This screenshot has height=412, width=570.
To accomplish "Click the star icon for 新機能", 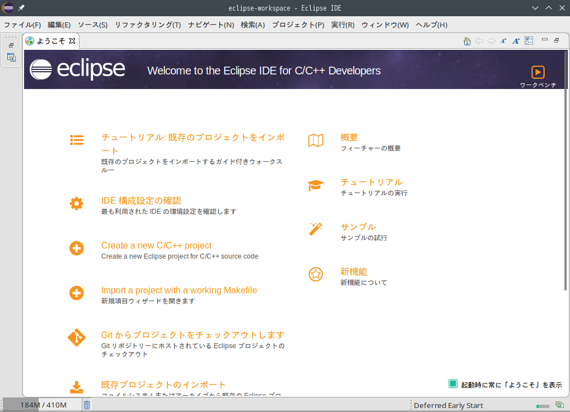I will pos(316,274).
